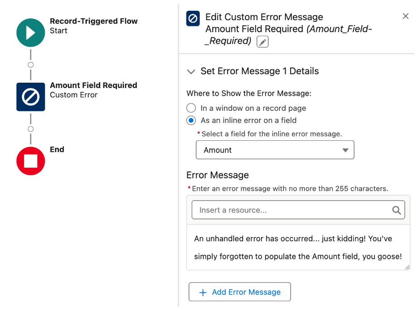The height and width of the screenshot is (311, 420).
Task: Close the Edit Custom Error Message panel
Action: [x=406, y=17]
